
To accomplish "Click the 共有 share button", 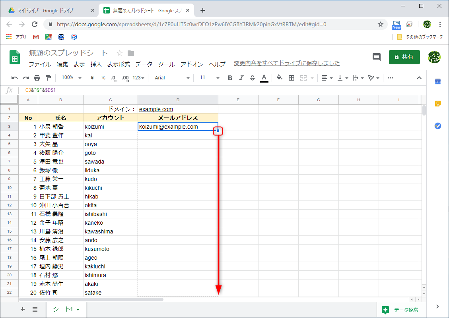I will pyautogui.click(x=404, y=57).
